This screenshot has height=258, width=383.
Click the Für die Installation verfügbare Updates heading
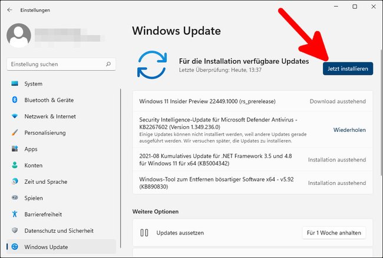pyautogui.click(x=244, y=61)
